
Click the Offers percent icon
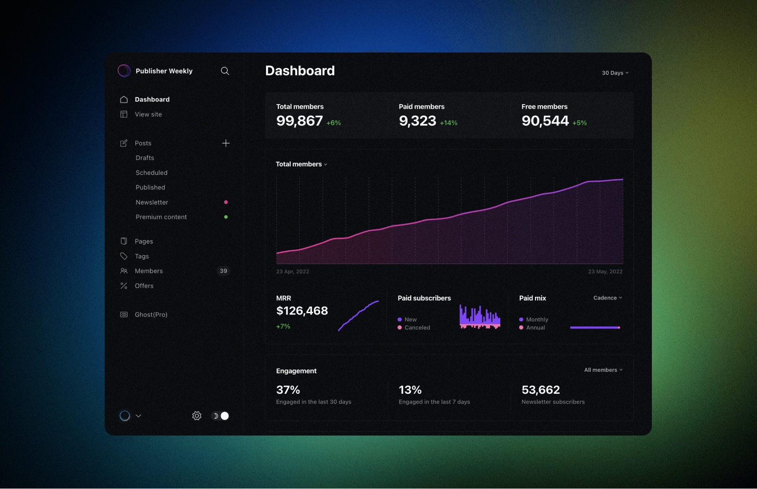[124, 286]
